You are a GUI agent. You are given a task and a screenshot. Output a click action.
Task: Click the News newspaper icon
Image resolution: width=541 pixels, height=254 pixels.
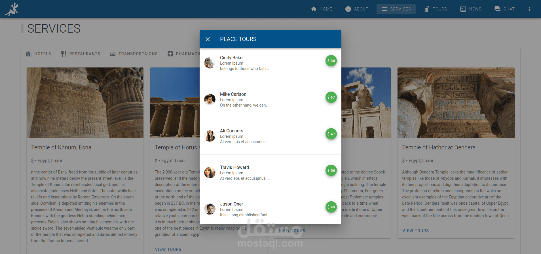(x=463, y=9)
